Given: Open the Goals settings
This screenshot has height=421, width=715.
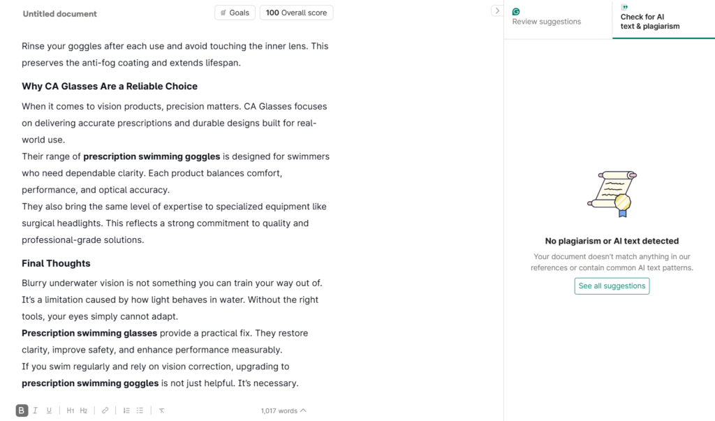Looking at the screenshot, I should [235, 13].
